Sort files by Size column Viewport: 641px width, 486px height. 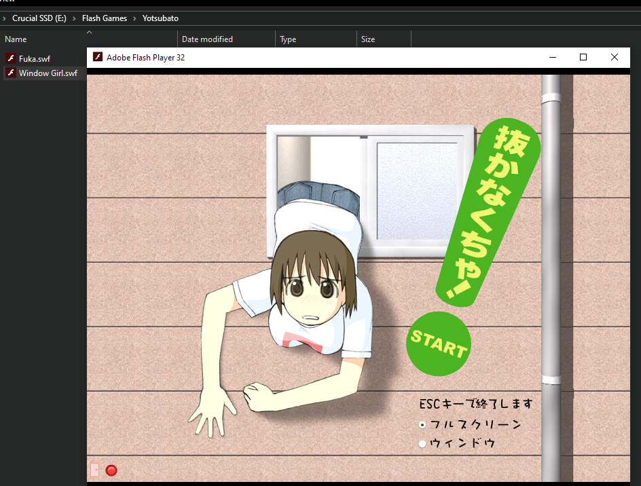[x=368, y=39]
